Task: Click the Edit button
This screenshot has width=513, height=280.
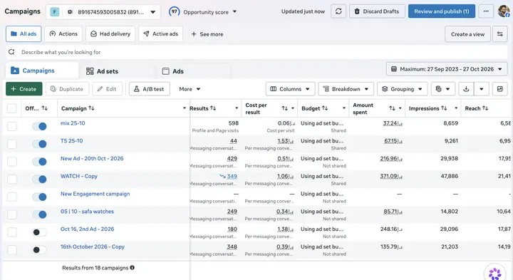Action: pyautogui.click(x=107, y=89)
